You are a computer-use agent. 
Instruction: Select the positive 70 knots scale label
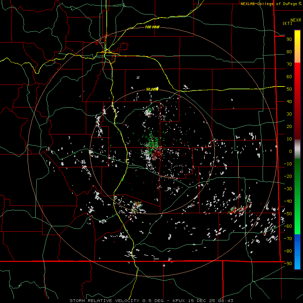(x=289, y=64)
